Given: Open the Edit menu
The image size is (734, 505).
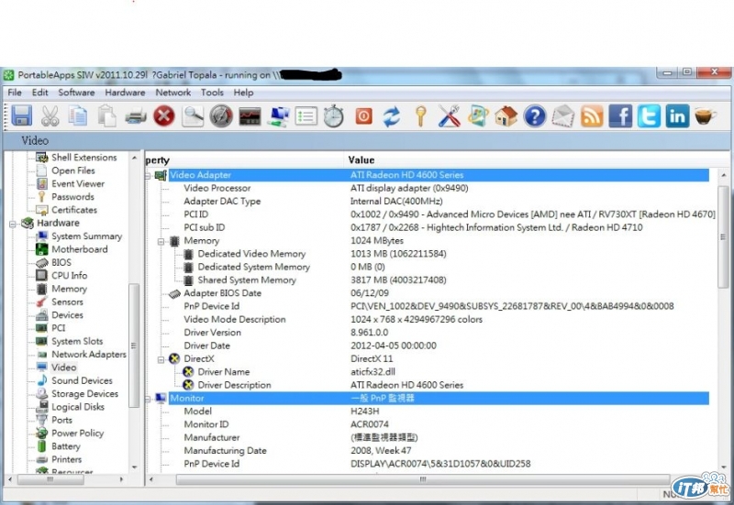Looking at the screenshot, I should 39,93.
